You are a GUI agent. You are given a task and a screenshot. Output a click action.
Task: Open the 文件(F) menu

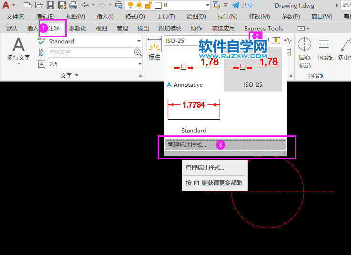[15, 17]
